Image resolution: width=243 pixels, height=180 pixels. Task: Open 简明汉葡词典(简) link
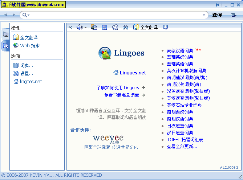[184, 85]
